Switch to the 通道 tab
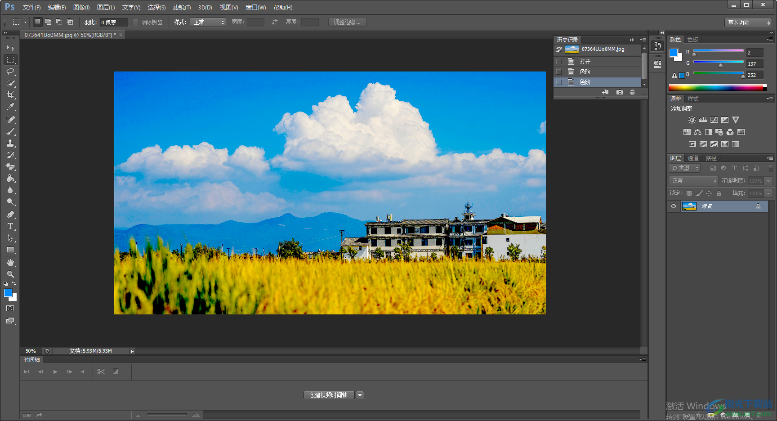Viewport: 777px width, 421px height. point(692,158)
